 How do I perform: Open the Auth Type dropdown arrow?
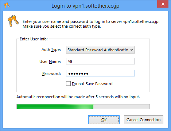pos(132,50)
